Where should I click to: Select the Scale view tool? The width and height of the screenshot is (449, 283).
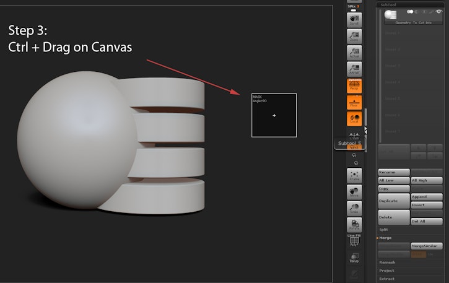click(x=354, y=209)
